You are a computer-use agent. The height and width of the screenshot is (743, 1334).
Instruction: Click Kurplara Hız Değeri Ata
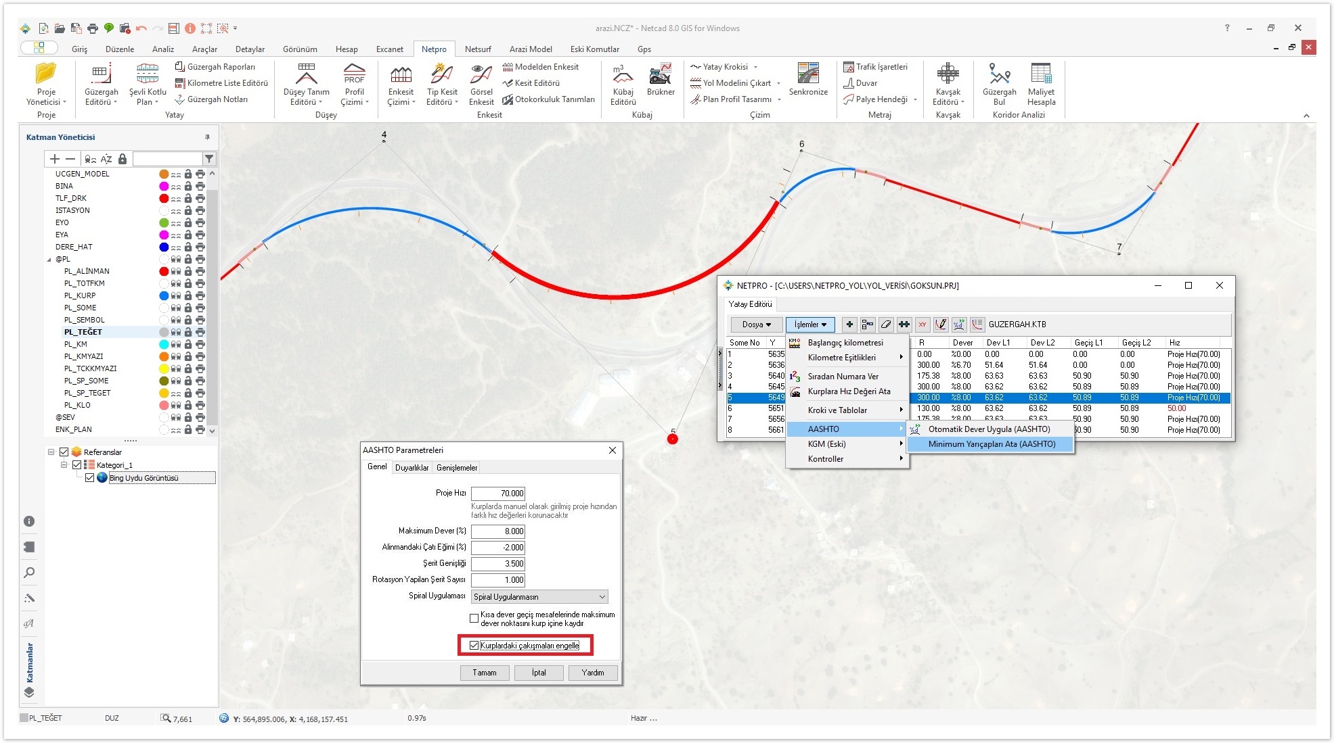[x=847, y=391]
